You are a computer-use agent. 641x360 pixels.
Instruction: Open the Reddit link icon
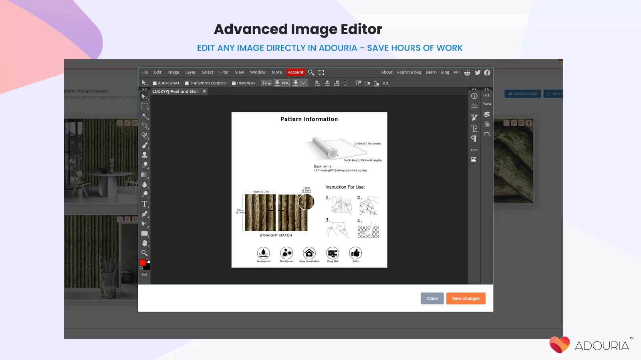[467, 72]
